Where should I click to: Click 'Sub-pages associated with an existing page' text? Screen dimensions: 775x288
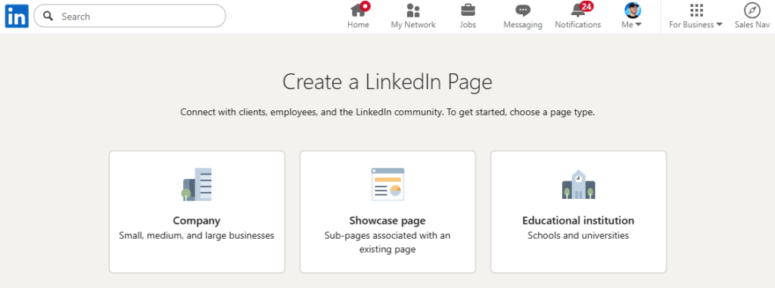(387, 243)
